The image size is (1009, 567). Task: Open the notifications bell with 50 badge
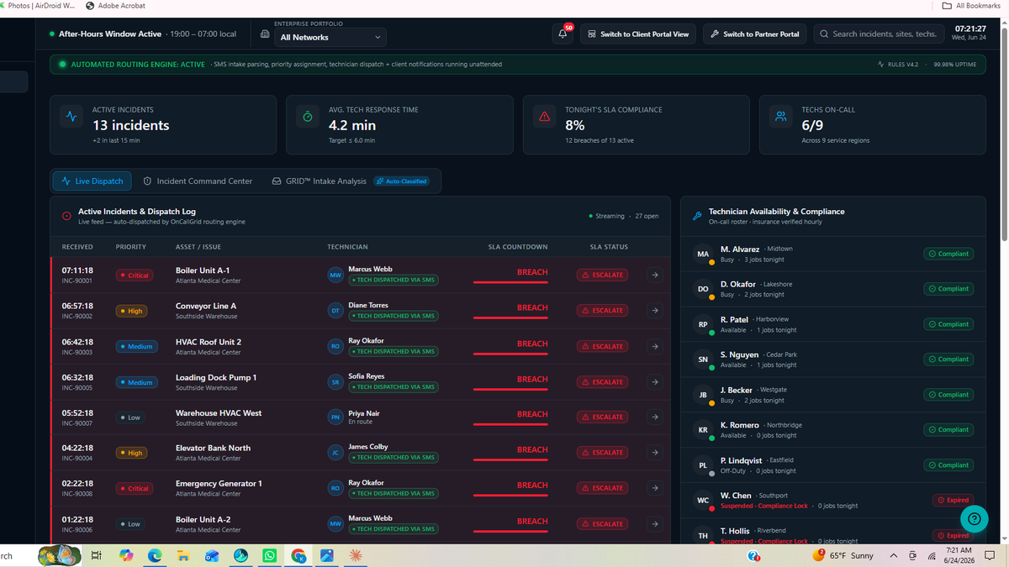point(563,34)
